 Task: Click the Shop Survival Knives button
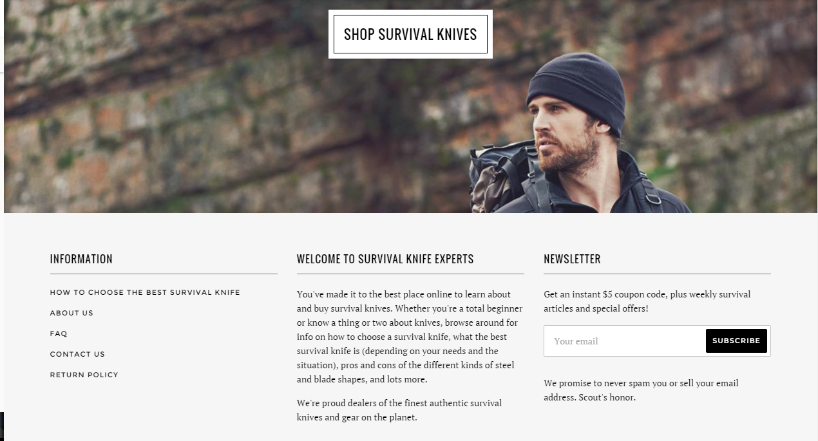[410, 34]
